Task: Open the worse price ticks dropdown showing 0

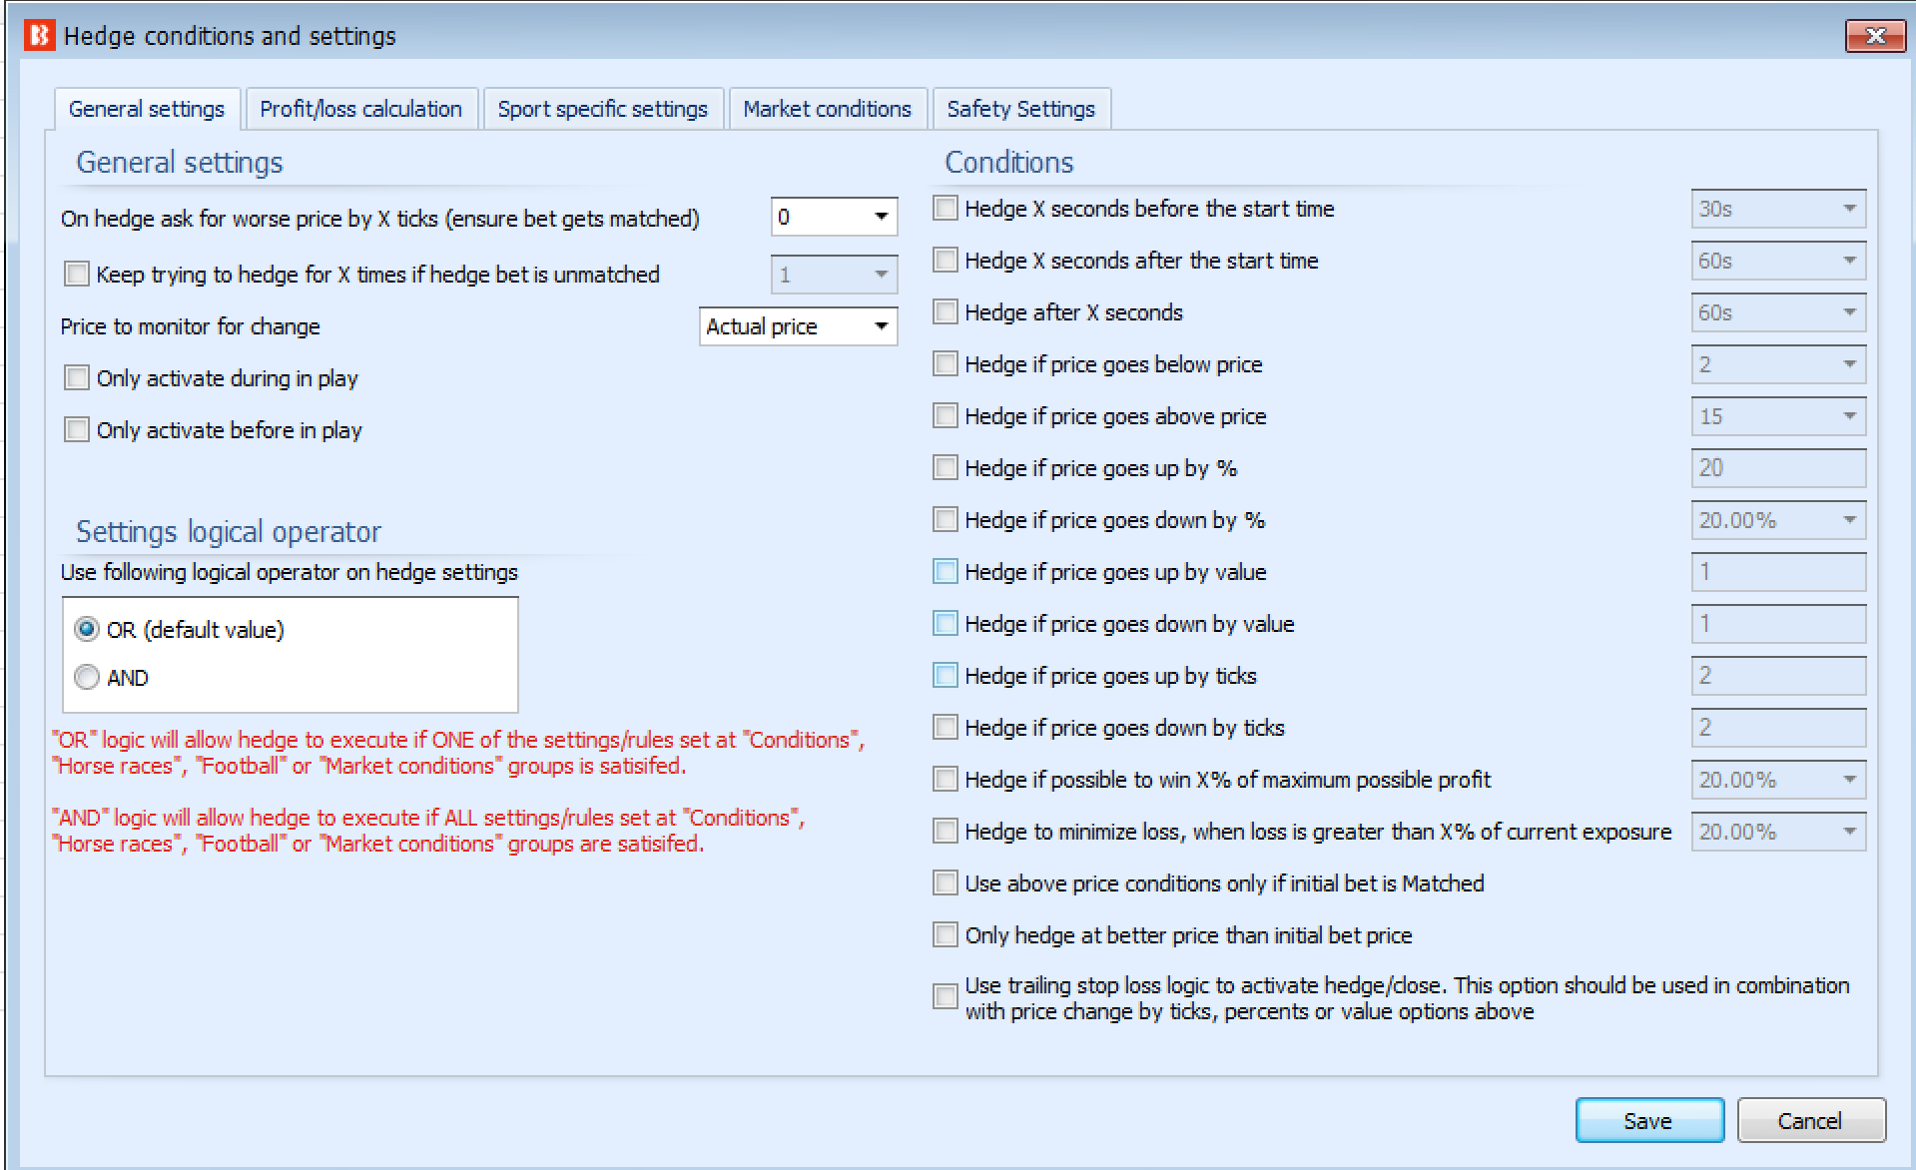Action: [x=880, y=217]
